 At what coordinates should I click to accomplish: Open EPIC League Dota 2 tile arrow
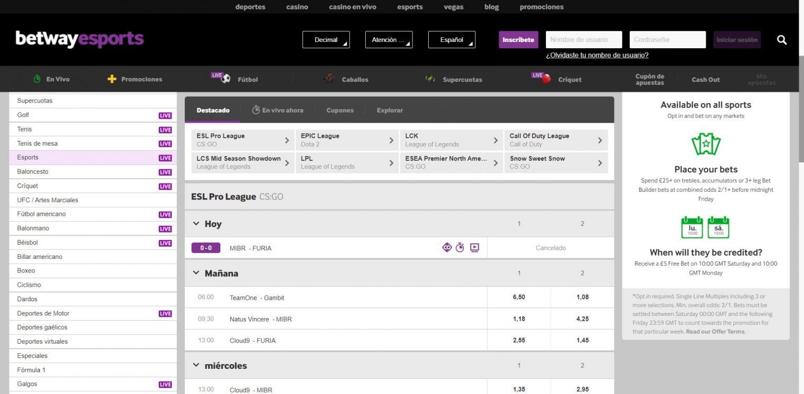[x=391, y=140]
